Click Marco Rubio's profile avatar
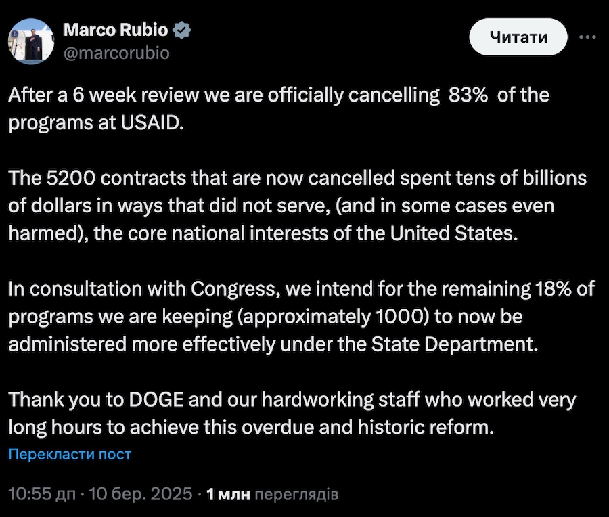 [x=31, y=41]
